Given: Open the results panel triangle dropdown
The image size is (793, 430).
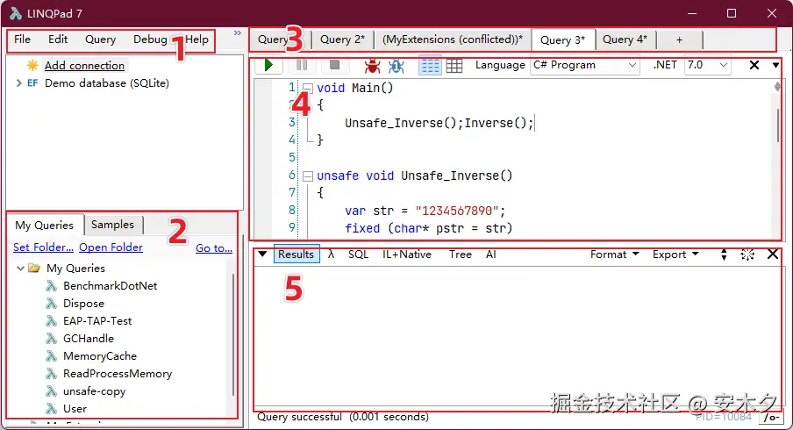Looking at the screenshot, I should point(262,254).
